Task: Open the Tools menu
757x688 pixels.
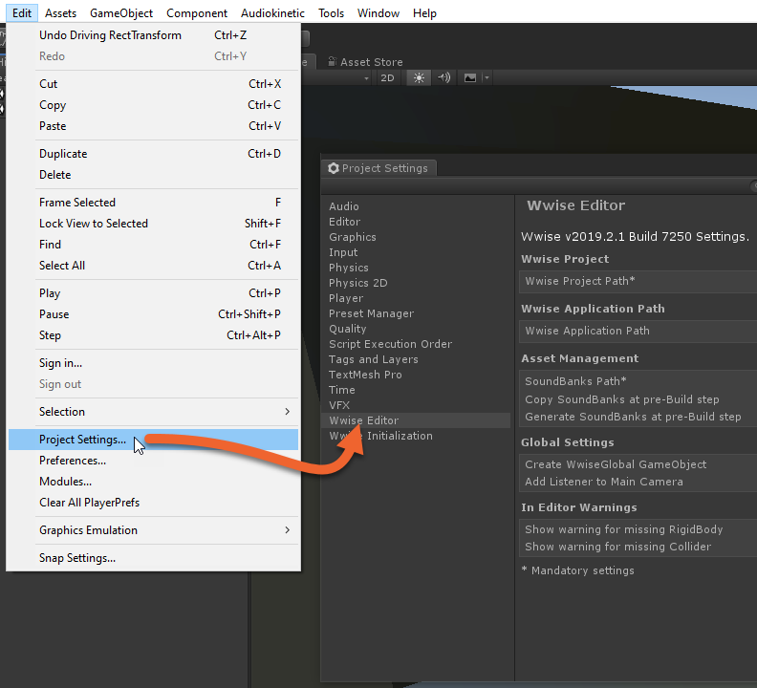Action: [x=331, y=13]
